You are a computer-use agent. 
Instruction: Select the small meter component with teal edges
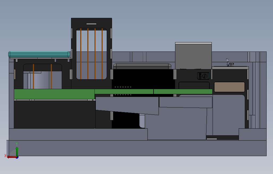[203, 76]
